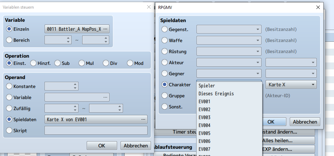Select the Konstante operand option

[9, 86]
